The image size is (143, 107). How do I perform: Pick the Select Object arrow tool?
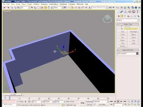[32, 7]
